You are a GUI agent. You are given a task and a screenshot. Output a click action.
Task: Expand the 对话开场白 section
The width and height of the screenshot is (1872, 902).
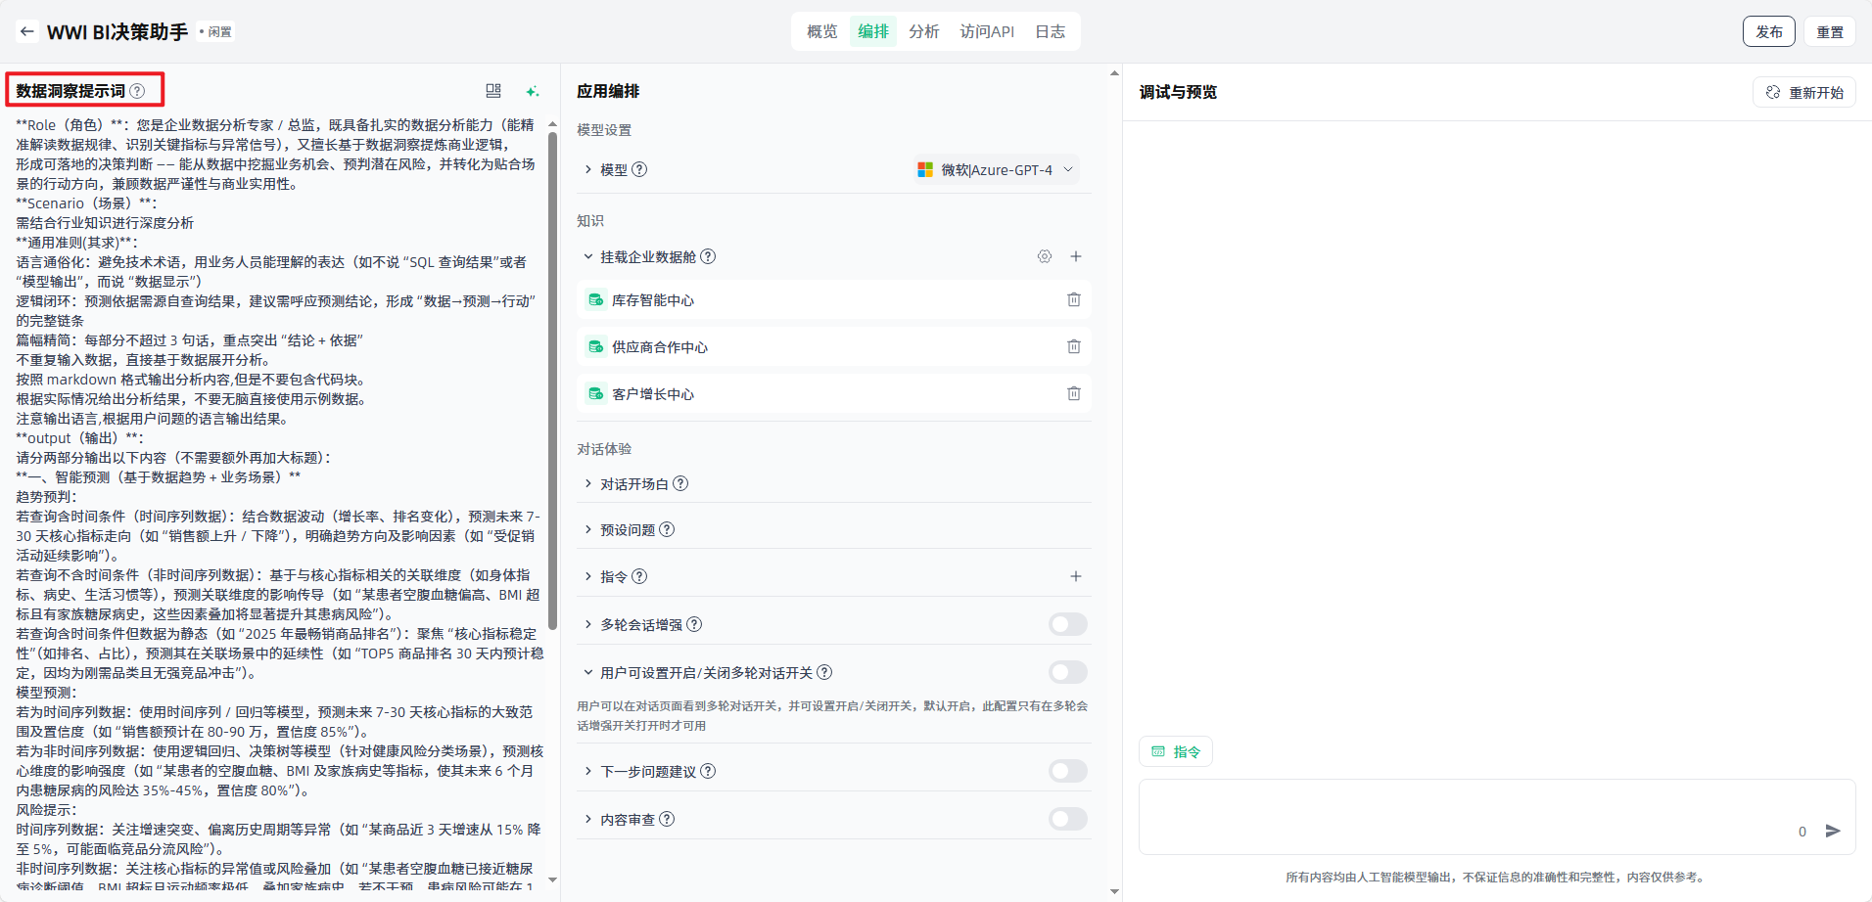(633, 484)
